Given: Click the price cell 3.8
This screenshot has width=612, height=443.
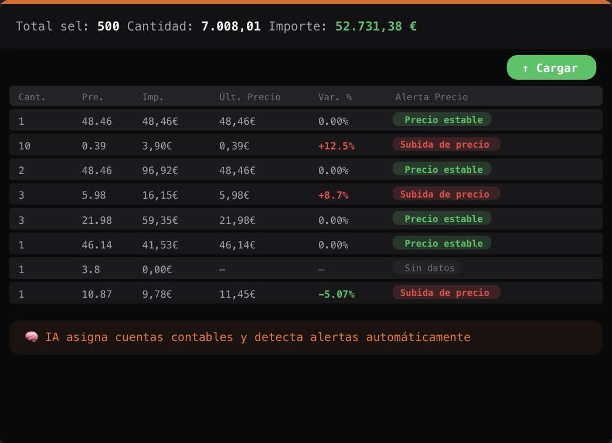Looking at the screenshot, I should point(91,270).
